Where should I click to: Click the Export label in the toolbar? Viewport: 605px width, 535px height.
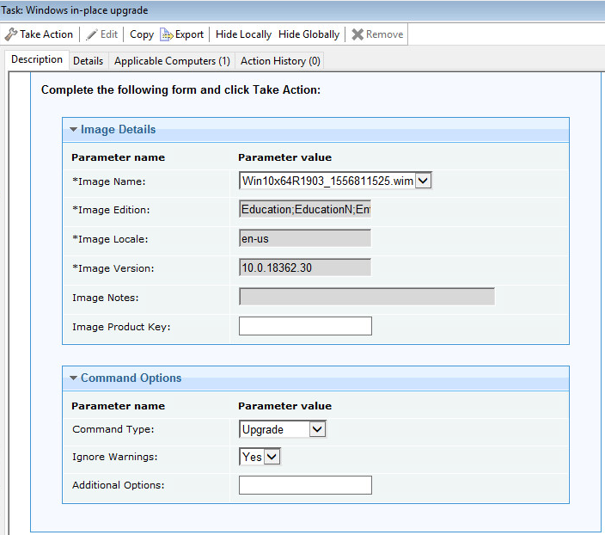(x=189, y=34)
